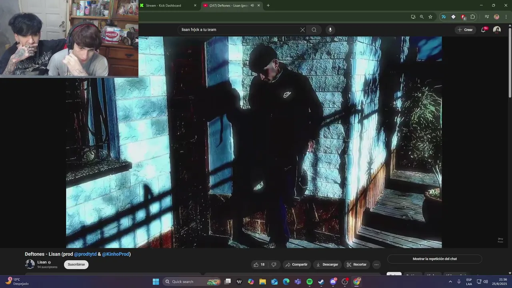
Task: Open Microsoft Teams from taskbar
Action: [x=298, y=282]
